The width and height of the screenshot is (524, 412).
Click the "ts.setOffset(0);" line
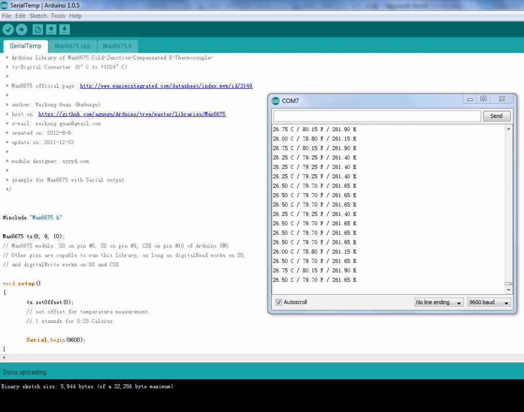click(x=50, y=302)
